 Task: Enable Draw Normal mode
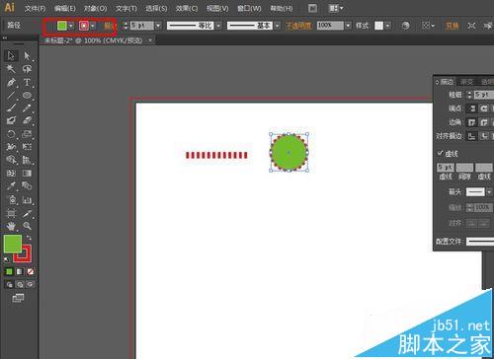coord(9,284)
